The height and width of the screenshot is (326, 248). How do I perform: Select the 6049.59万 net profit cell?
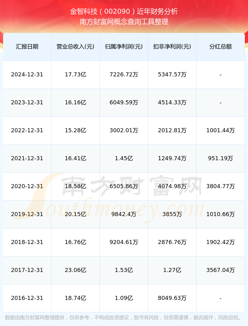[124, 102]
